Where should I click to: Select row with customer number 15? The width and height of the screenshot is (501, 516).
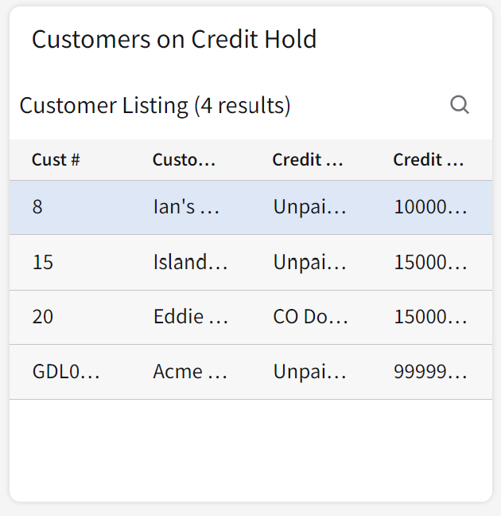[x=43, y=262]
